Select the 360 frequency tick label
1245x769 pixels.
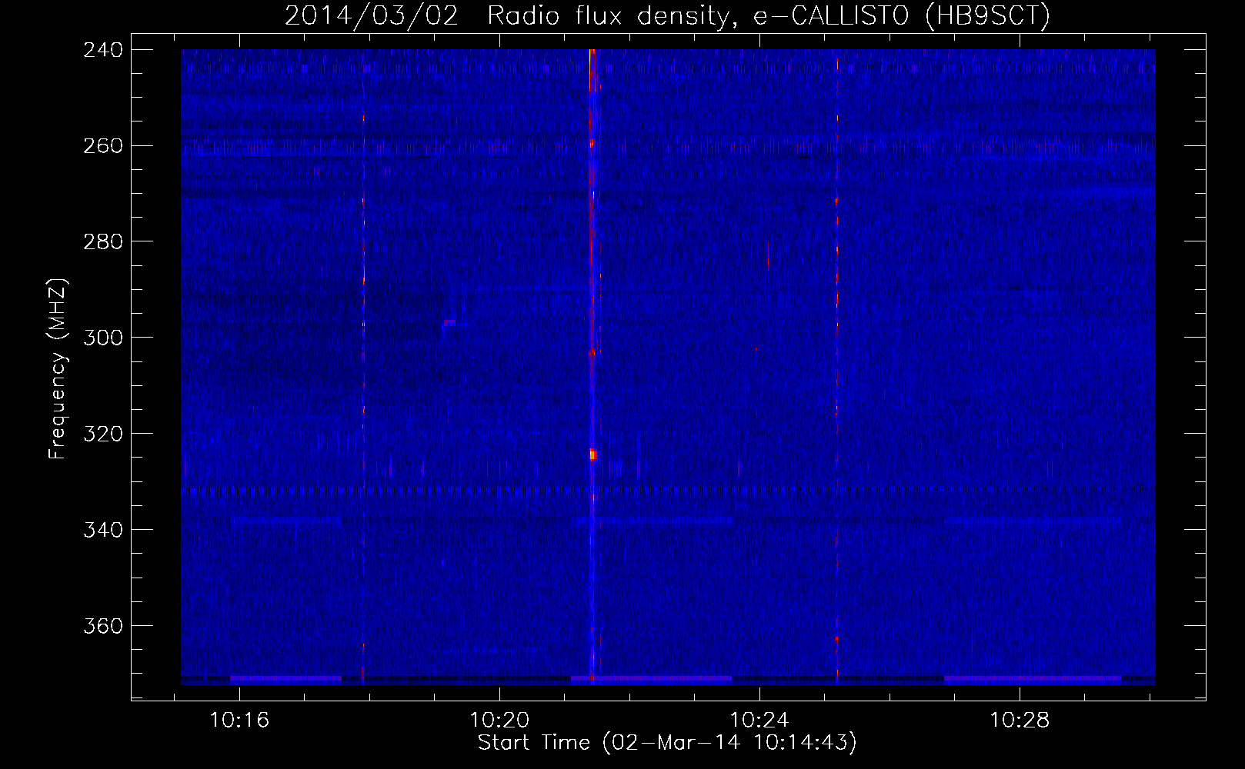coord(103,626)
